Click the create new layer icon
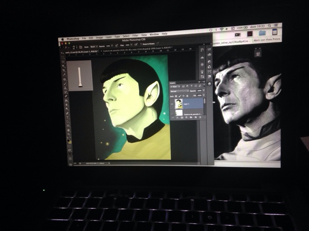 pos(196,117)
